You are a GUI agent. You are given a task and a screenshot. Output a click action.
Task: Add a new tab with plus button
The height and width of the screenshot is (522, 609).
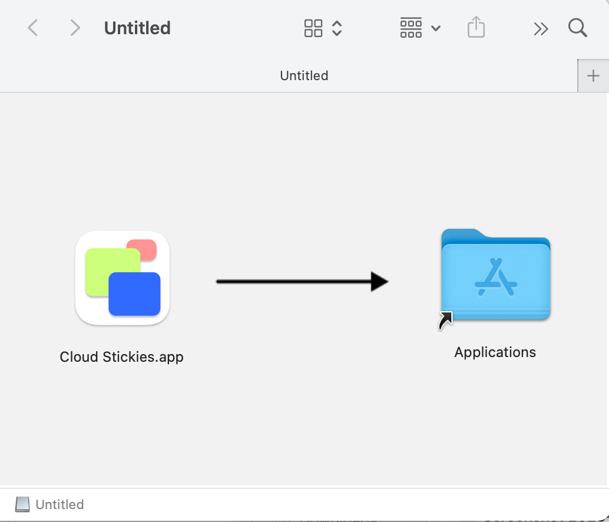click(x=593, y=76)
